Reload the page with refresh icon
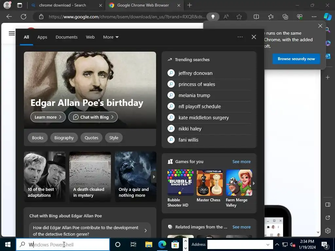 [24, 17]
